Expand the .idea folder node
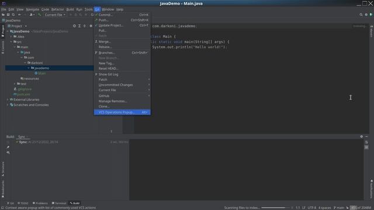The width and height of the screenshot is (374, 210). pos(11,37)
